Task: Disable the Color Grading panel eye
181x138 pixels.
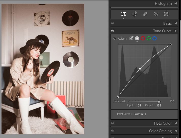Action: (x=113, y=131)
